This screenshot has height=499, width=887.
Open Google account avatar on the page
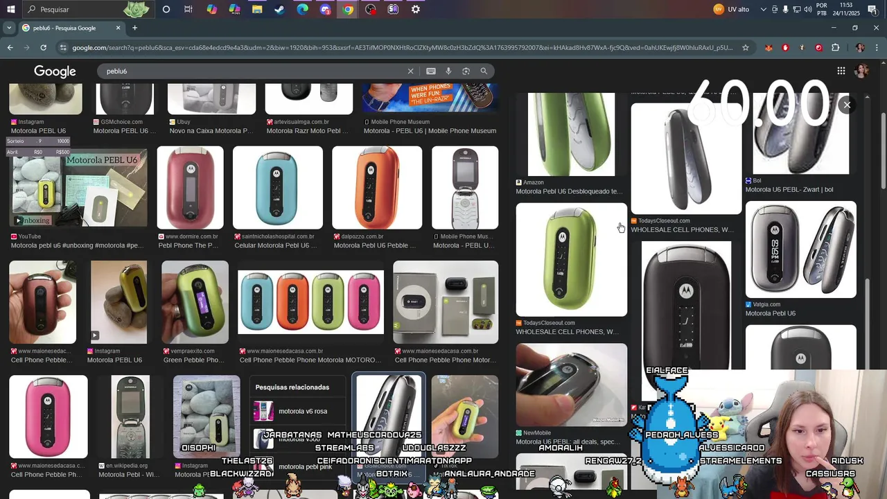click(861, 71)
